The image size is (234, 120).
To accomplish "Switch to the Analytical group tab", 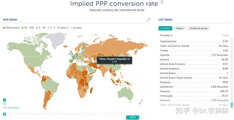I will pyautogui.click(x=199, y=28).
